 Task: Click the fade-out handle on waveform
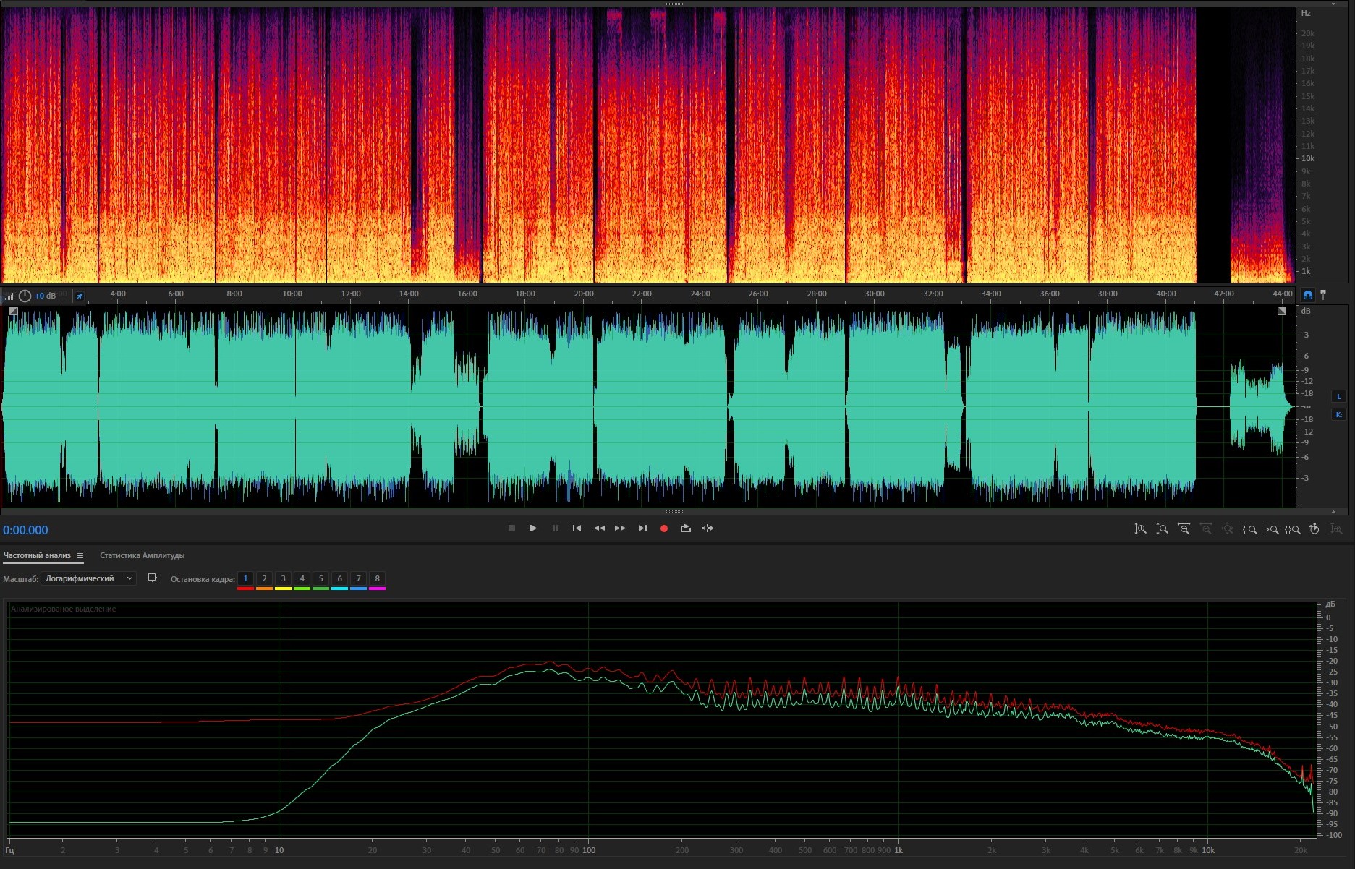(x=1282, y=311)
